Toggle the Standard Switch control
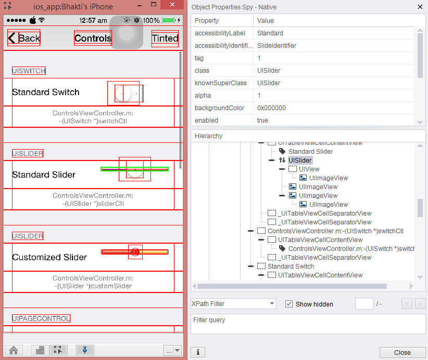The image size is (428, 360). [125, 93]
